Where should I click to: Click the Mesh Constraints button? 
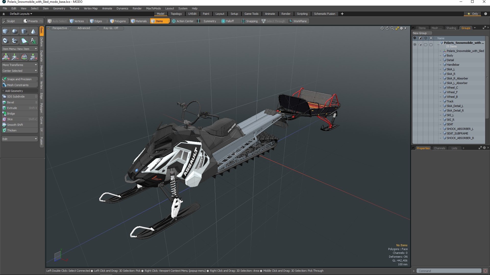[20, 85]
